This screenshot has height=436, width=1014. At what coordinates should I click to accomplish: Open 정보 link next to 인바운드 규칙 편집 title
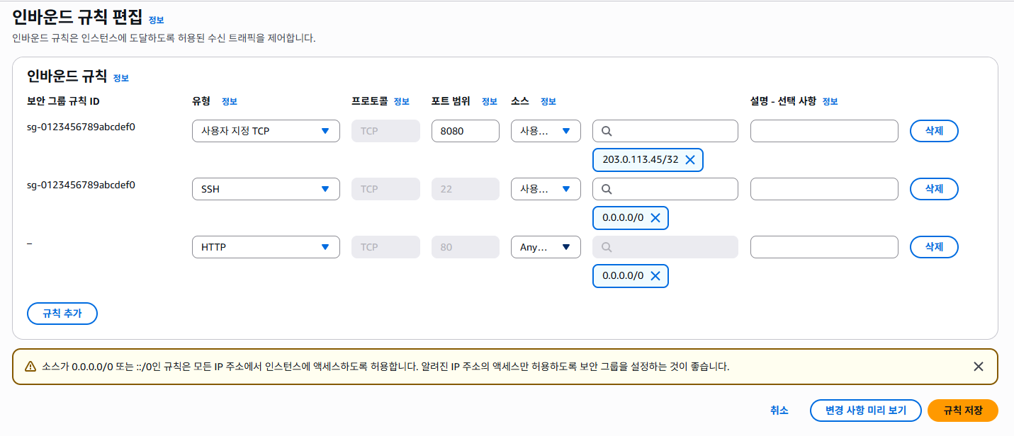click(x=156, y=21)
